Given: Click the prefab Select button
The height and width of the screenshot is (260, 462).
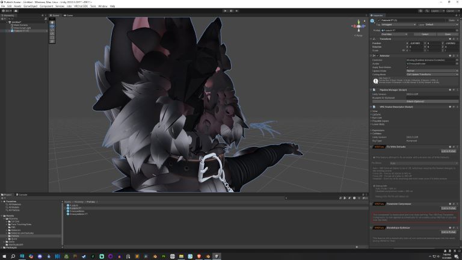Looking at the screenshot, I should (x=425, y=34).
